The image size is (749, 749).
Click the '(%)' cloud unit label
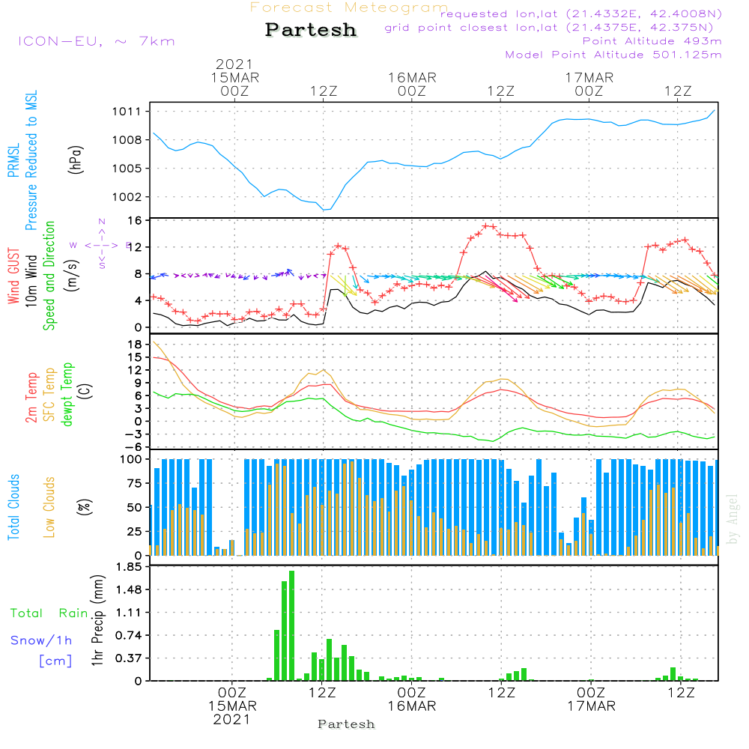tap(84, 507)
